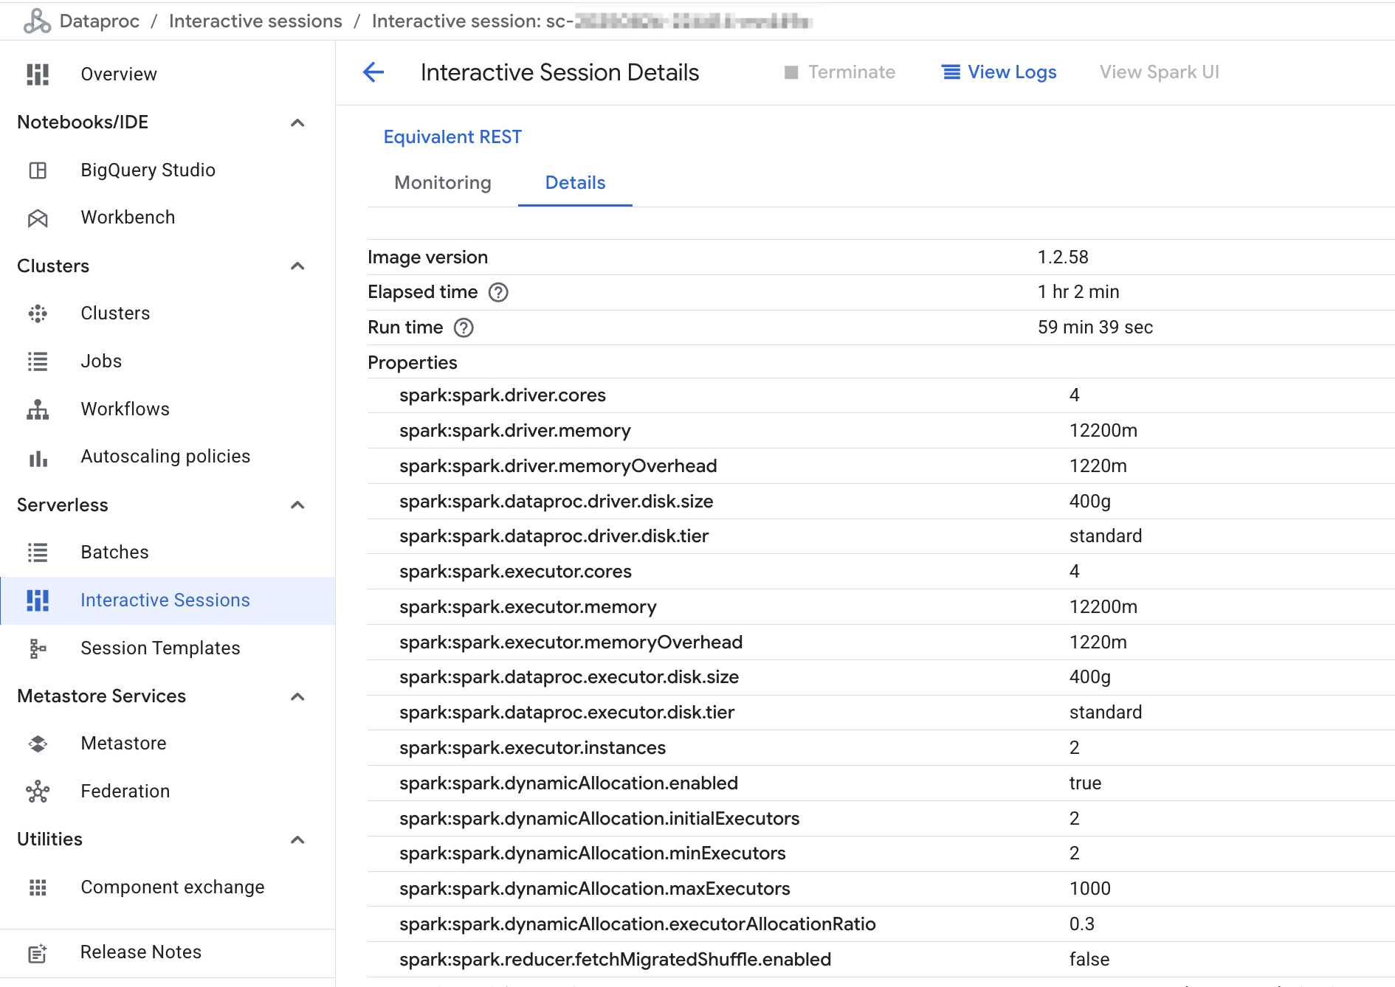This screenshot has width=1395, height=987.
Task: Collapse the Clusters section chevron
Action: click(297, 266)
